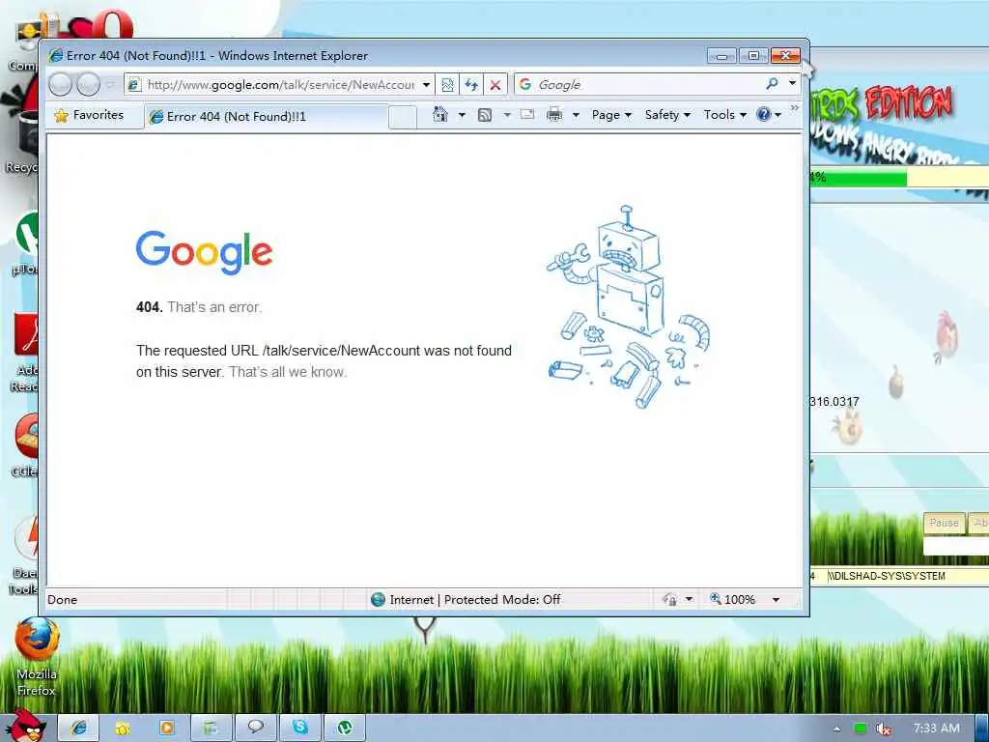Refresh the page using the Refresh icon
This screenshot has height=742, width=989.
pyautogui.click(x=471, y=85)
